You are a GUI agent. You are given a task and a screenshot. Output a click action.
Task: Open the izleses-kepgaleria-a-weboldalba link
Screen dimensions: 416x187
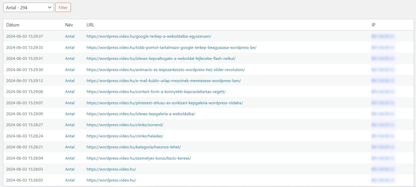pyautogui.click(x=141, y=114)
